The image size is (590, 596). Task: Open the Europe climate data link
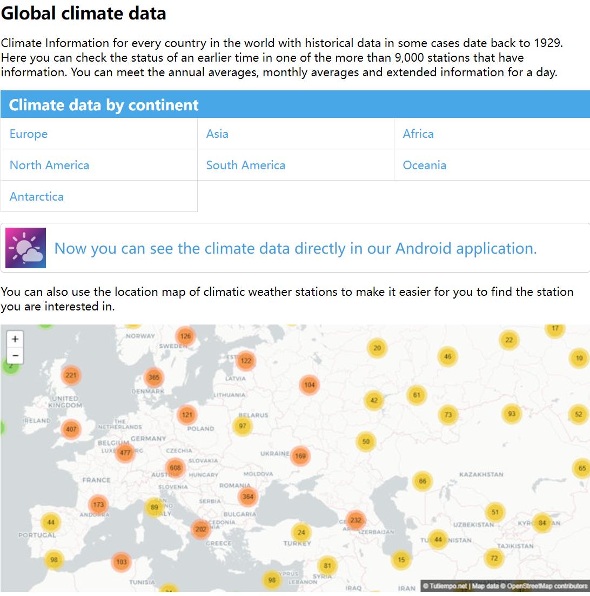[x=29, y=134]
